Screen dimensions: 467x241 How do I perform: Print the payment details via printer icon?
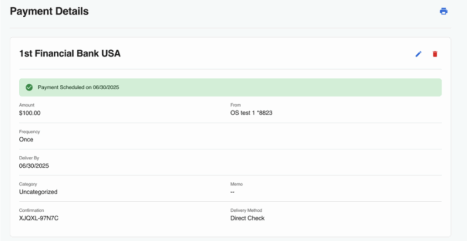444,11
